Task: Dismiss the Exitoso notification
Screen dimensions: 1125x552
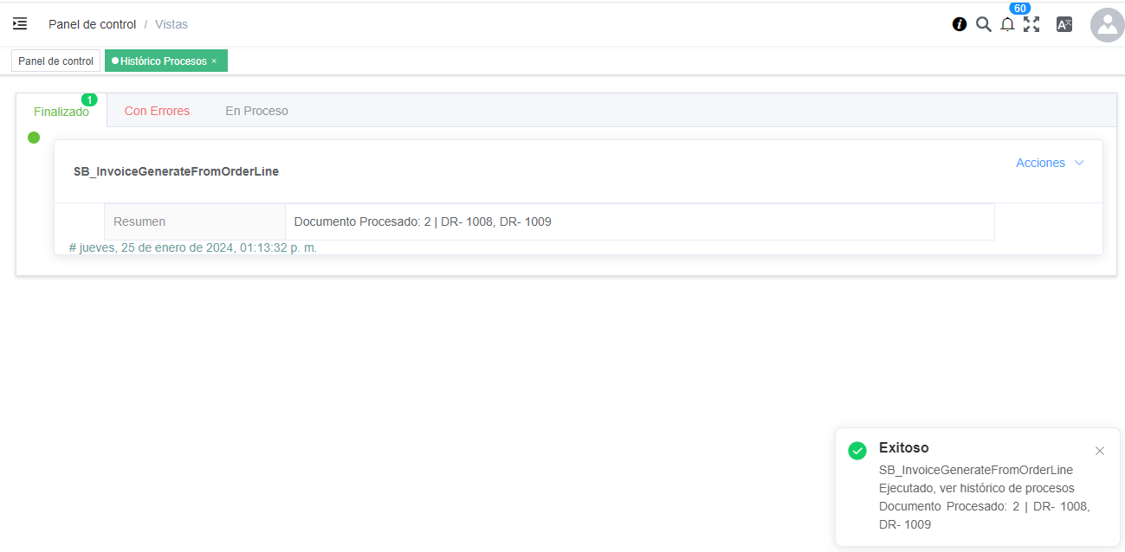Action: (1100, 451)
